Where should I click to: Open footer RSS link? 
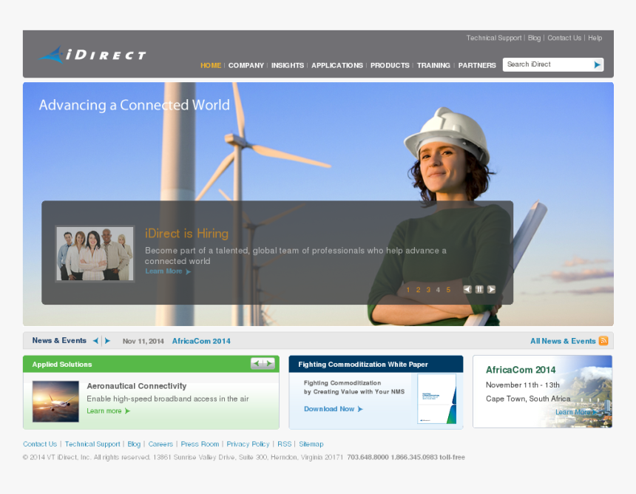pos(284,444)
